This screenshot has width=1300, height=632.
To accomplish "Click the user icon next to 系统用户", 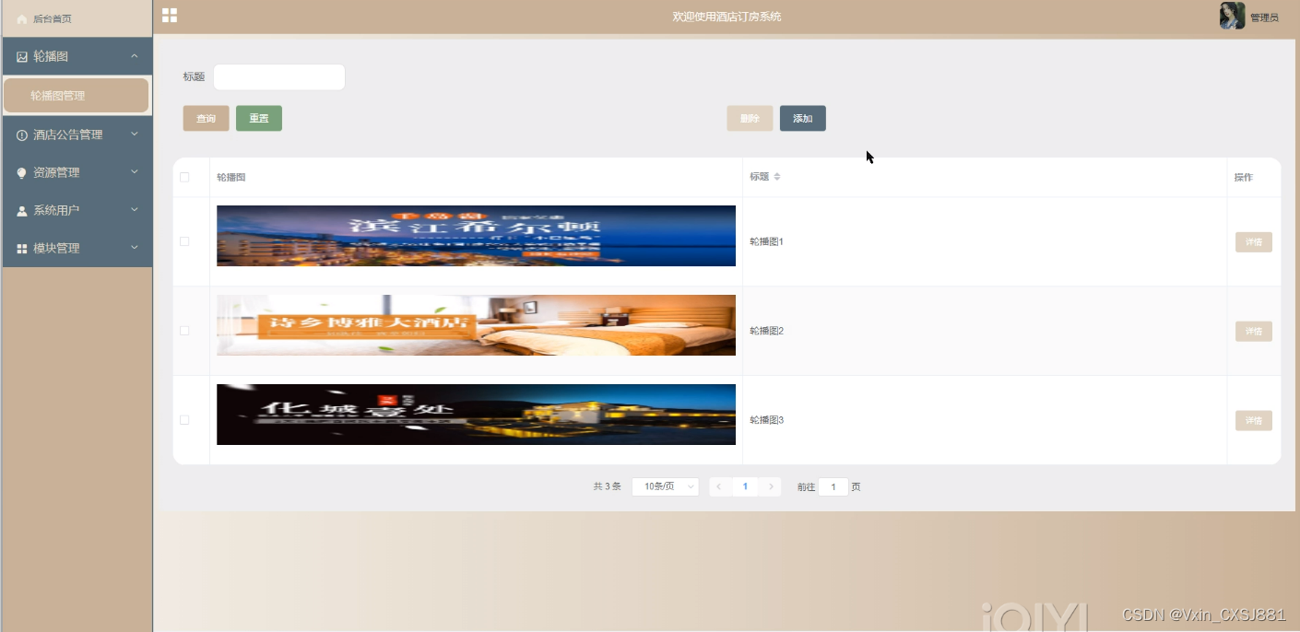I will point(22,211).
